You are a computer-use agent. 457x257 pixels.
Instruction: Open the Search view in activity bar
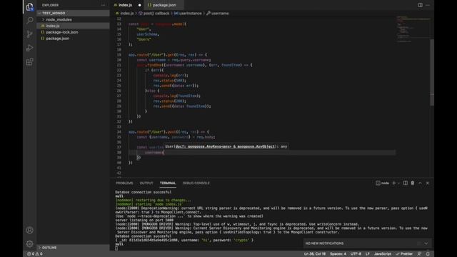pos(29,21)
